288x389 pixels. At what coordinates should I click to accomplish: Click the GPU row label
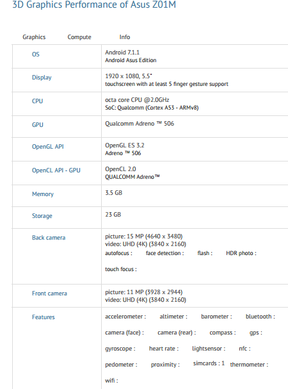click(38, 124)
